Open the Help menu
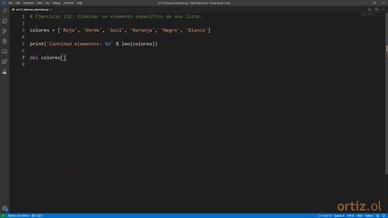The width and height of the screenshot is (388, 218). click(79, 3)
